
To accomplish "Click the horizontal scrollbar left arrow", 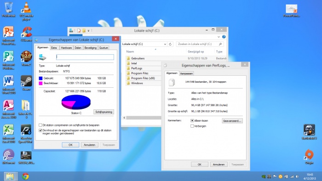I will 124,118.
